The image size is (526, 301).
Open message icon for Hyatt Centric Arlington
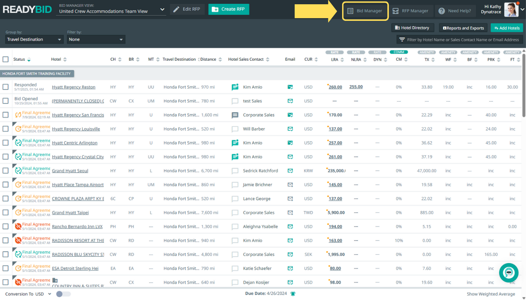click(x=235, y=143)
